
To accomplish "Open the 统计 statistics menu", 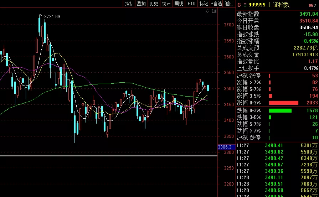I will coord(166,4).
